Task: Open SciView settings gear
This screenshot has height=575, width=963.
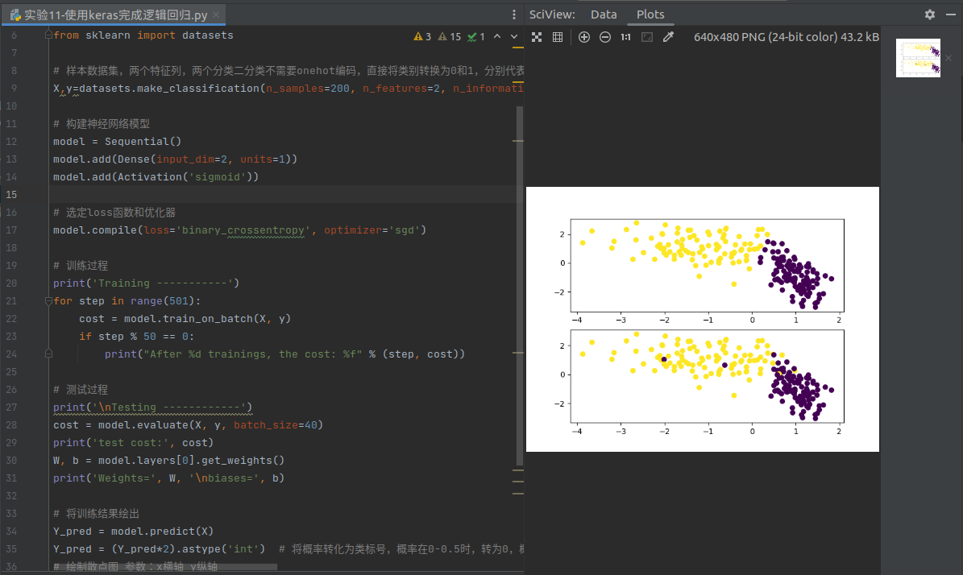Action: tap(930, 14)
